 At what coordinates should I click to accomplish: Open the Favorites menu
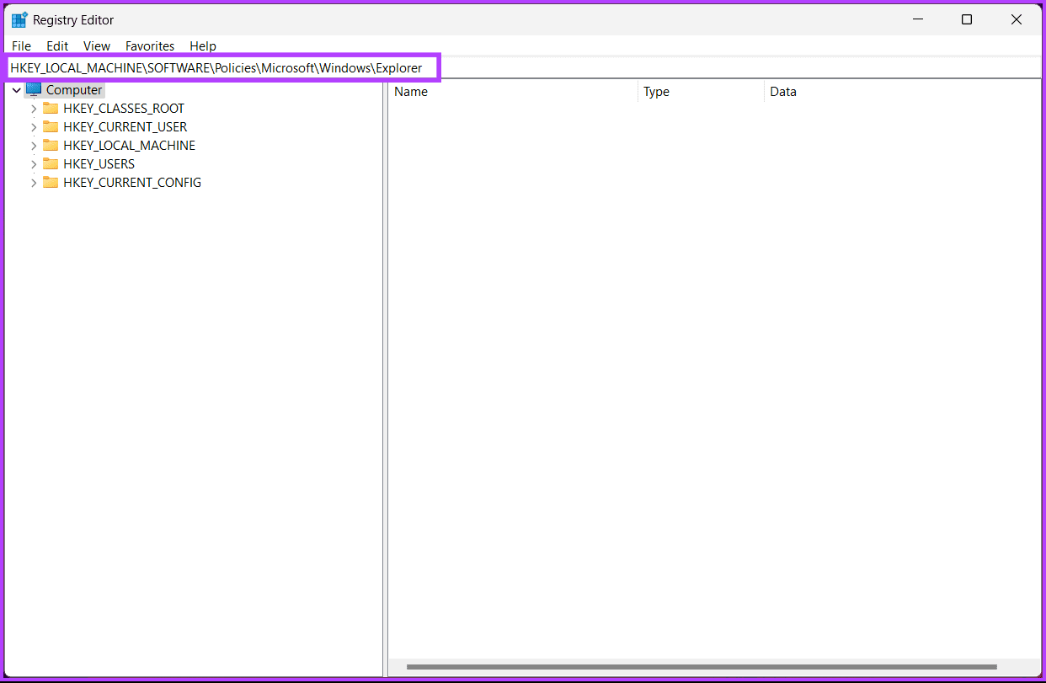click(150, 46)
